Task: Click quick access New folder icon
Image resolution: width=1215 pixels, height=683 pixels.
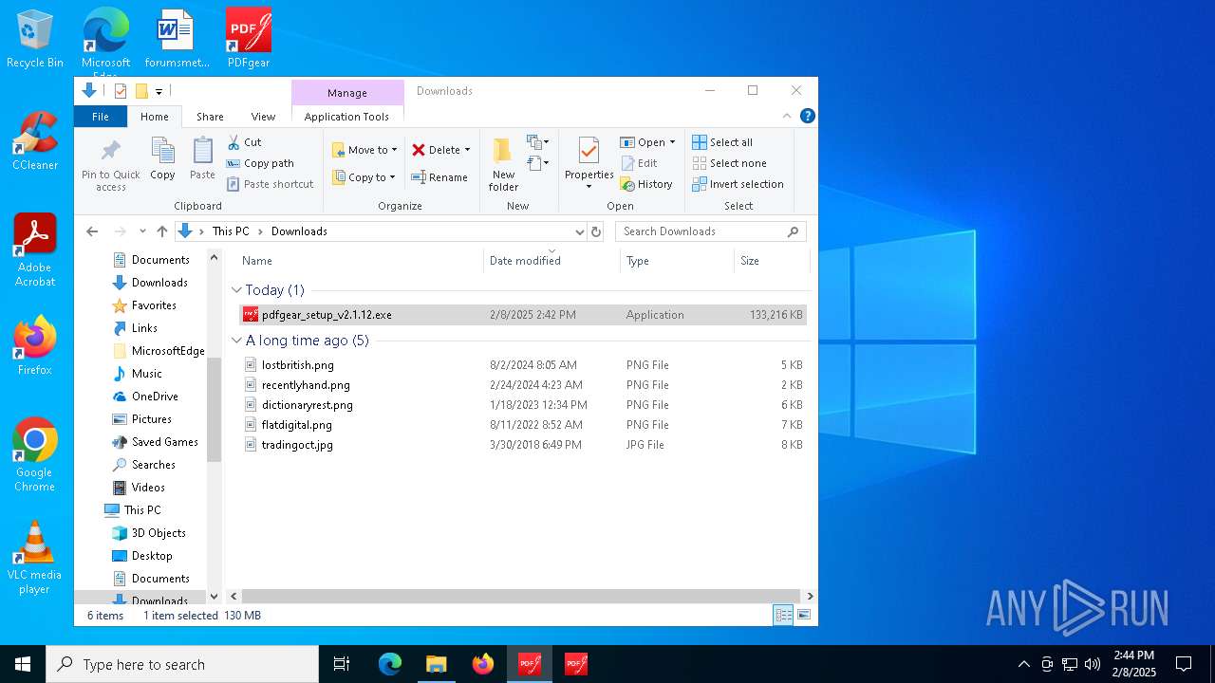Action: tap(141, 91)
